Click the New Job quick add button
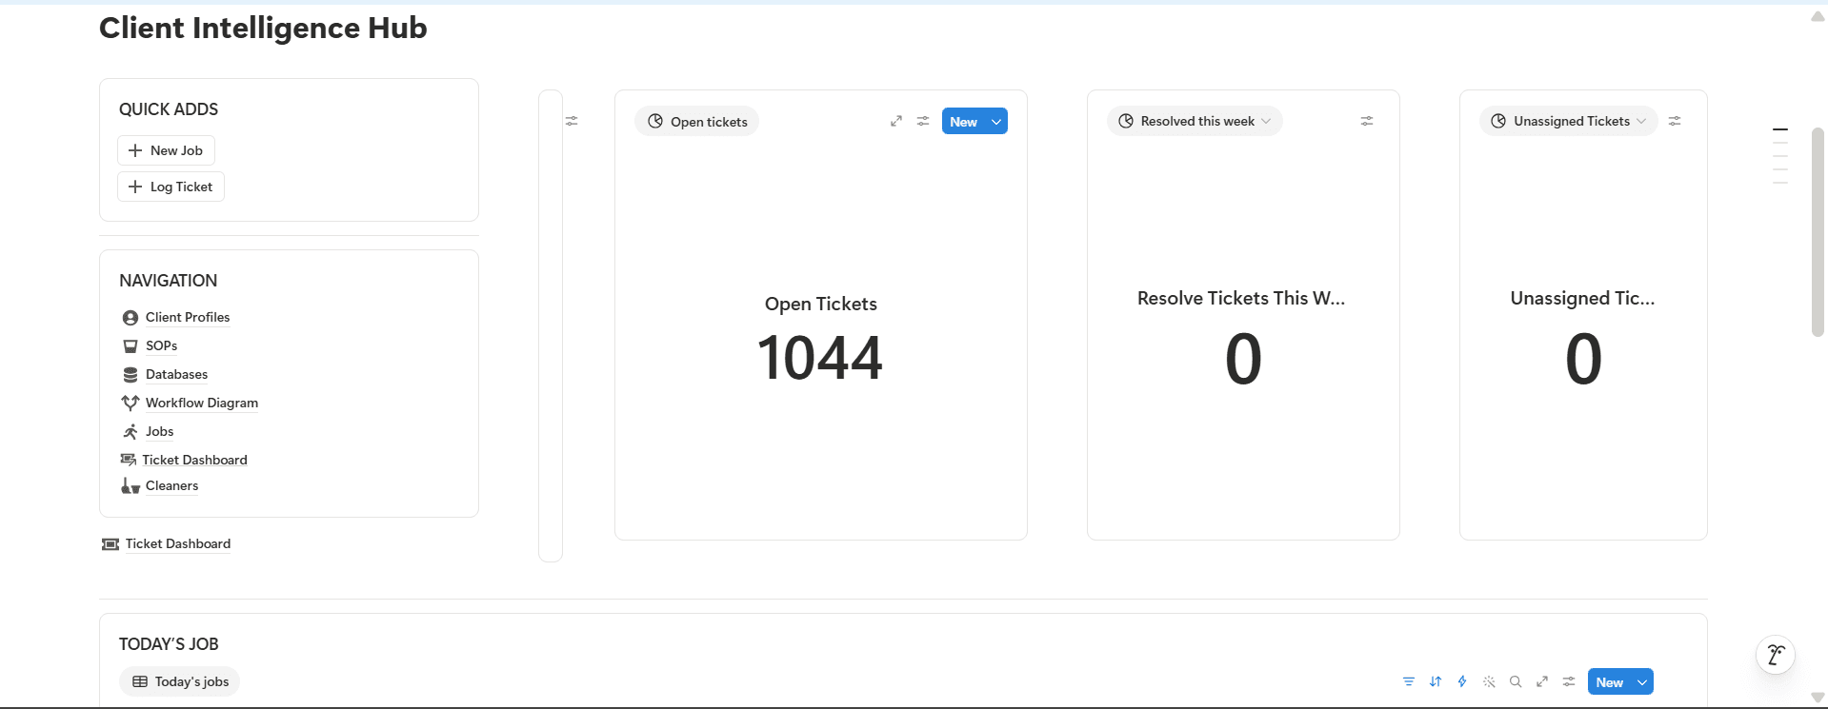Screen dimensions: 1828x709 pos(166,150)
